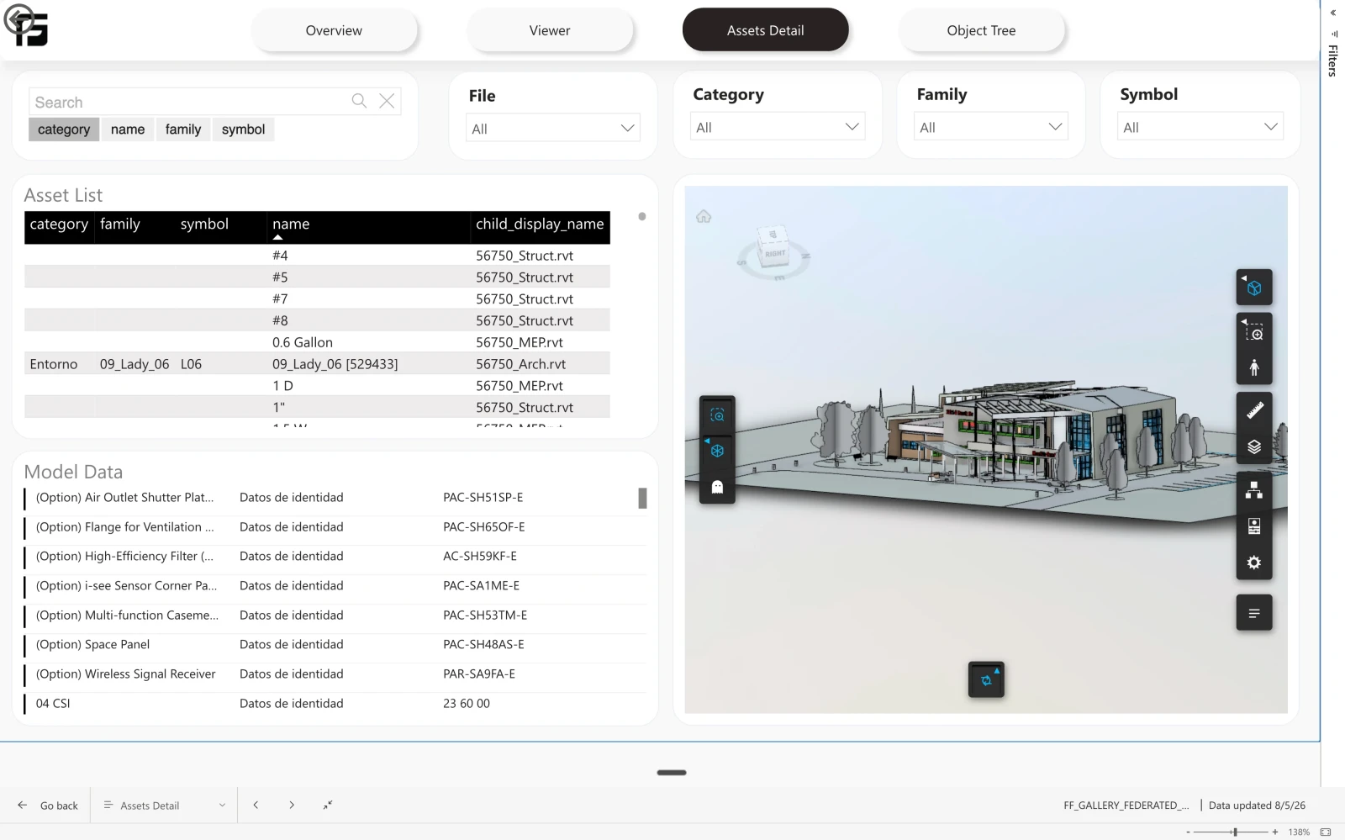
Task: Go to next page arrow
Action: 292,806
